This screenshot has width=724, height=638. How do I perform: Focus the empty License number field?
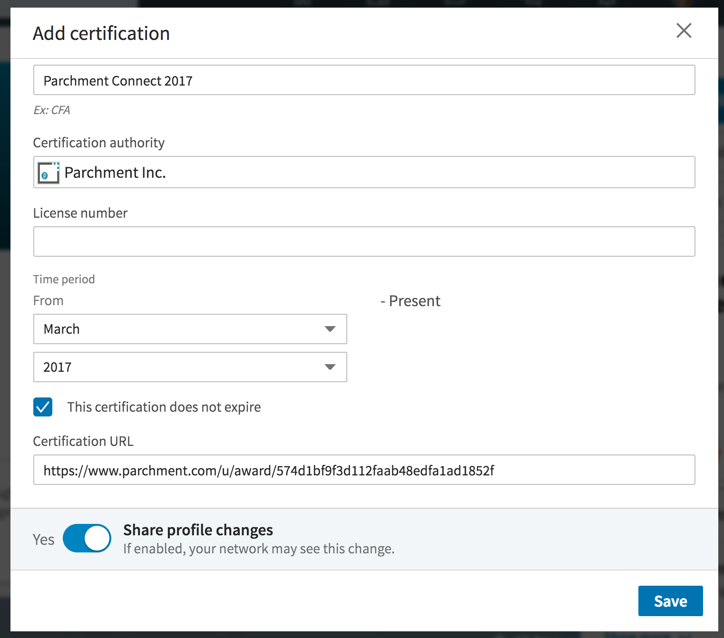point(363,242)
